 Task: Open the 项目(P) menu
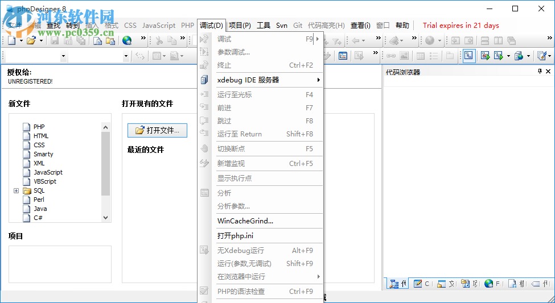coord(240,26)
